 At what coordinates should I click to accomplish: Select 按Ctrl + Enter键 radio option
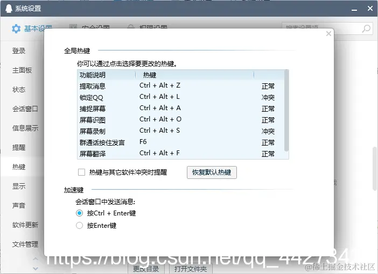[79, 213]
